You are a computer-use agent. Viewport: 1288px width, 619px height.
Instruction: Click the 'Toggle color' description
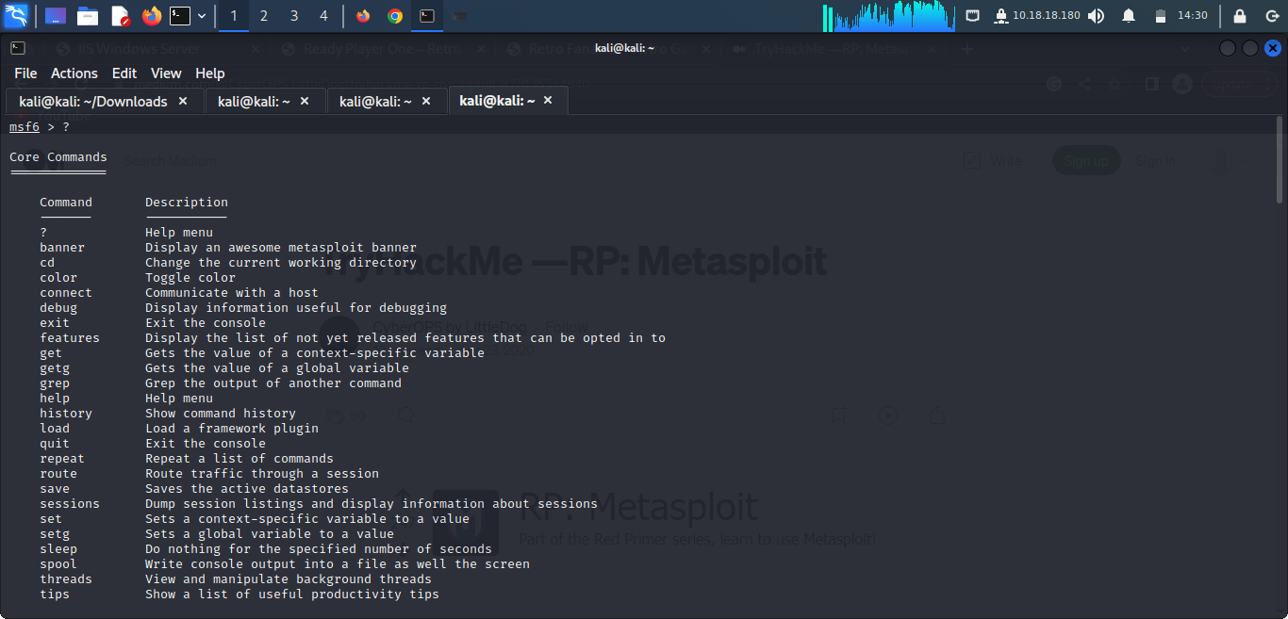(190, 278)
